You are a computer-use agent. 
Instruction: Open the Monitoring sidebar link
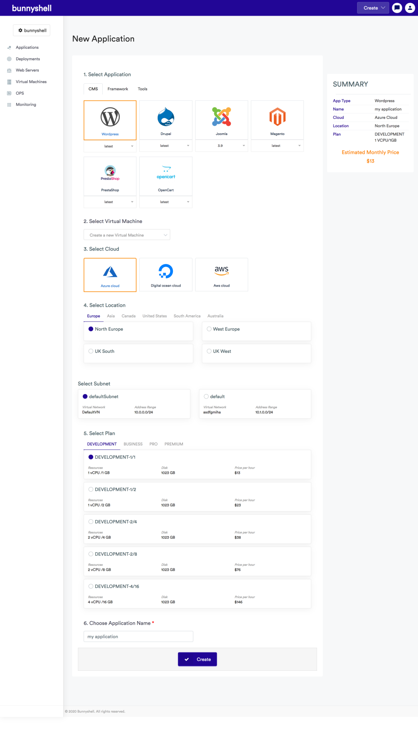[26, 105]
